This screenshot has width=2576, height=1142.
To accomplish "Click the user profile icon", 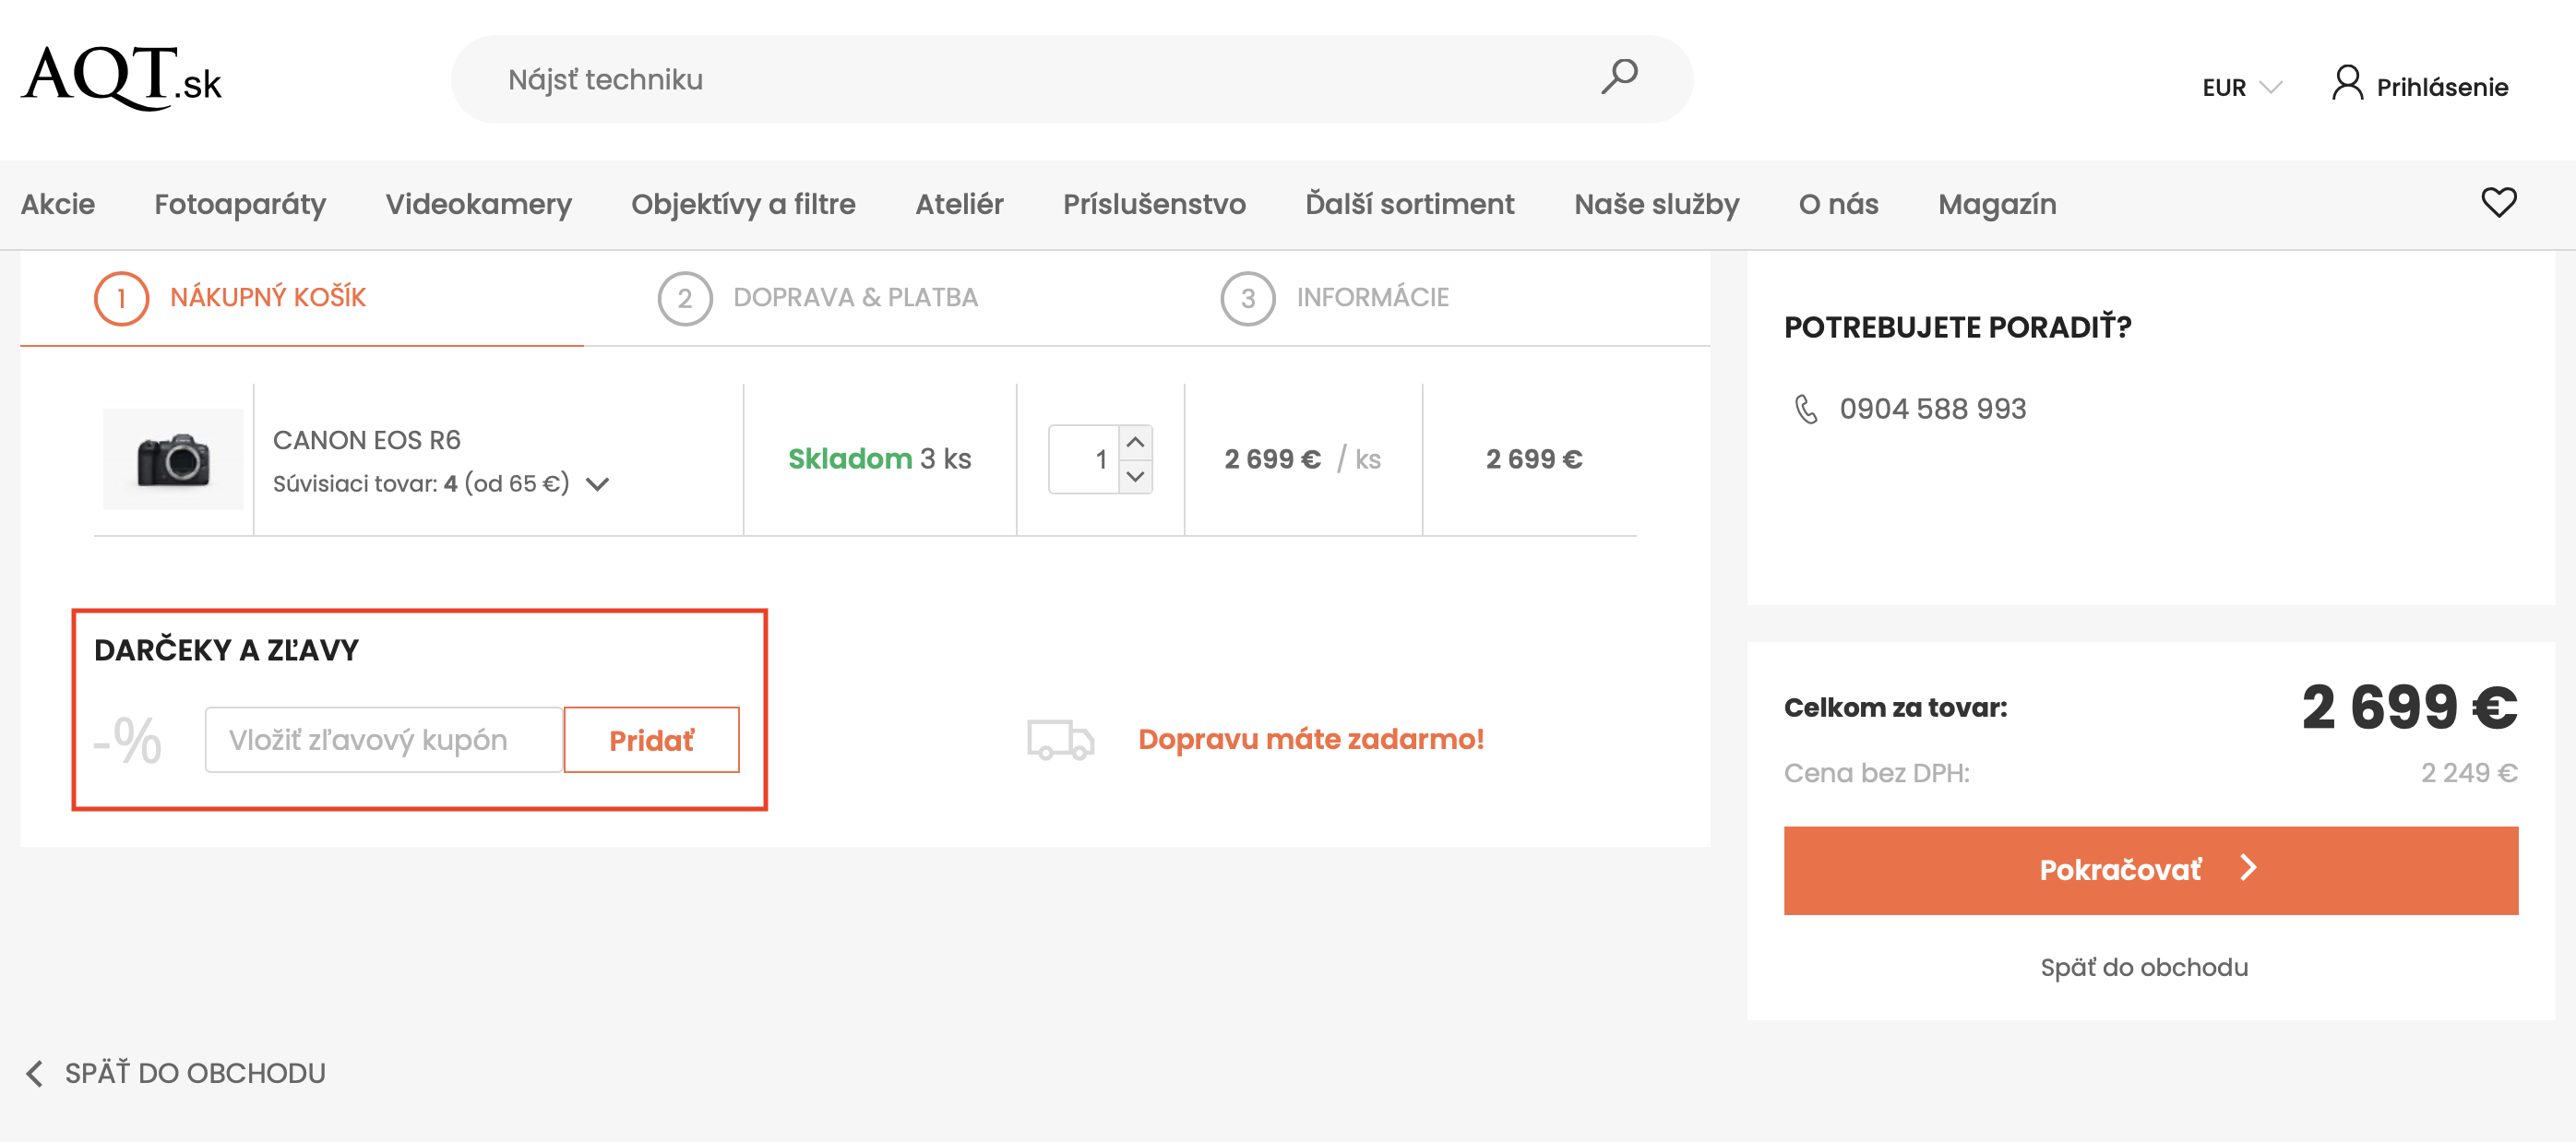I will coord(2347,83).
